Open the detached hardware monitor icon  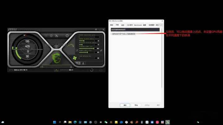[x=56, y=46]
